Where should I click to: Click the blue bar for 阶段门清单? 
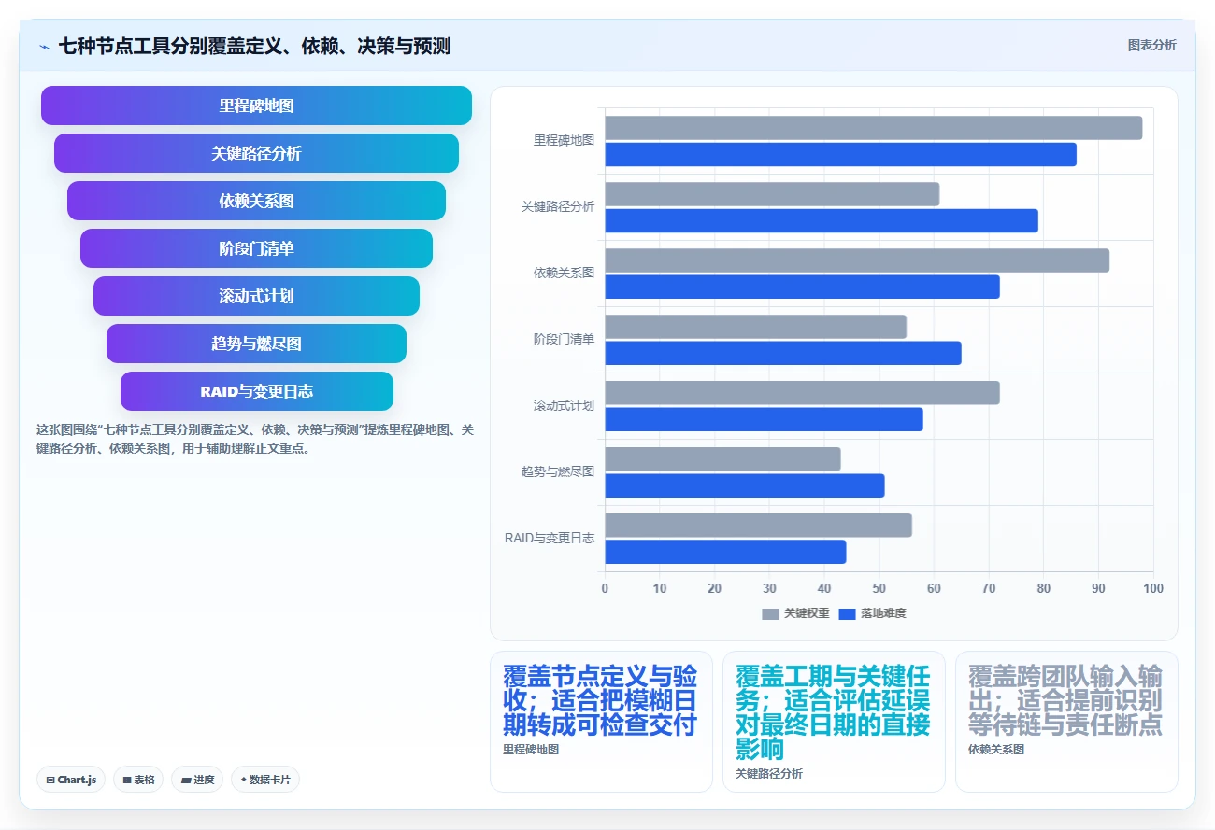(783, 353)
